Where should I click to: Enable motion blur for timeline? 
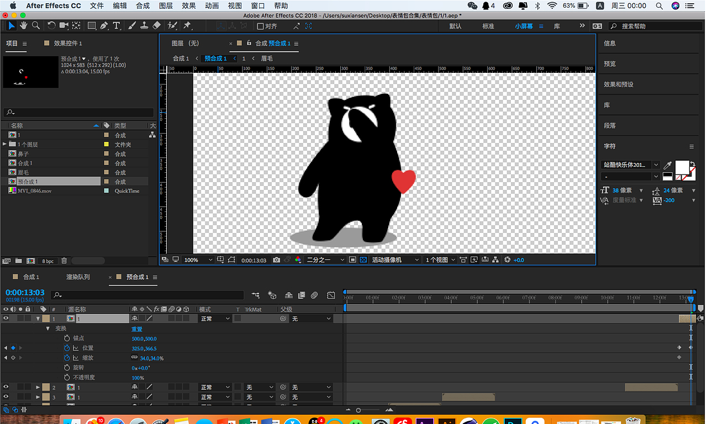click(314, 295)
